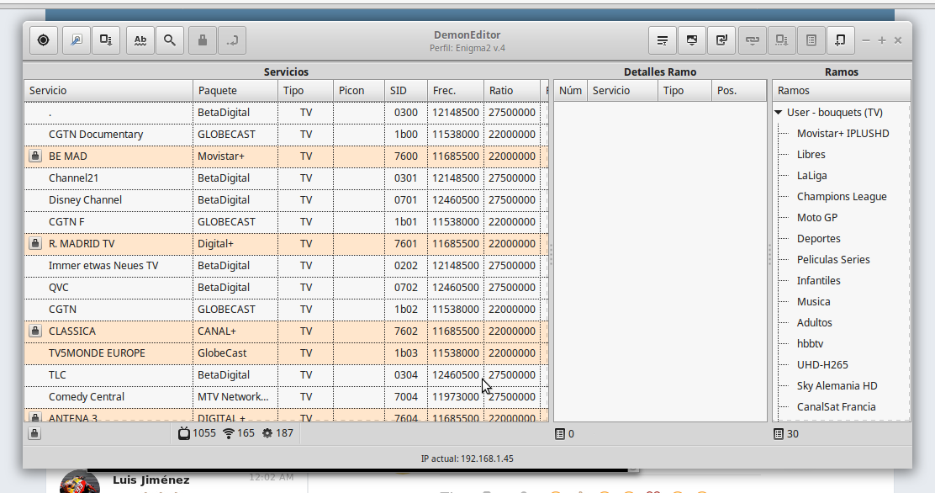Click the target icon button in toolbar
This screenshot has width=935, height=493.
tap(44, 40)
